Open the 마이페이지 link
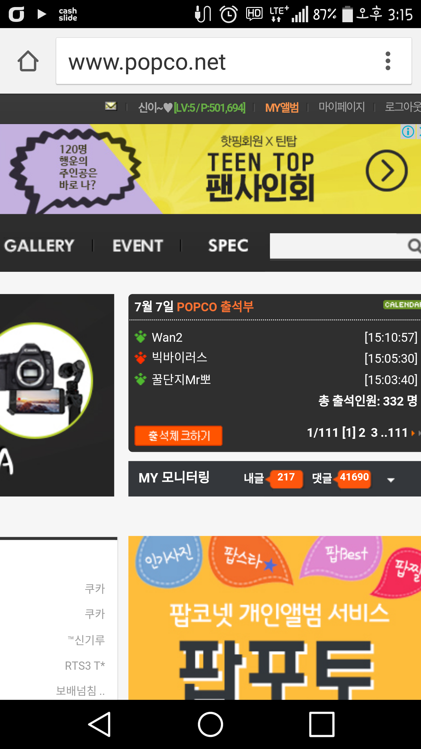The height and width of the screenshot is (749, 421). coord(341,107)
